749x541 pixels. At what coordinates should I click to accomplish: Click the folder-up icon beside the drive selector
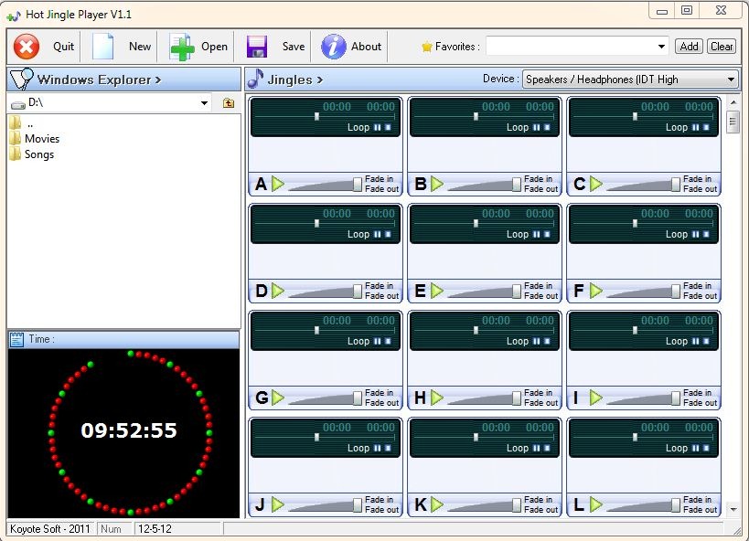click(229, 103)
